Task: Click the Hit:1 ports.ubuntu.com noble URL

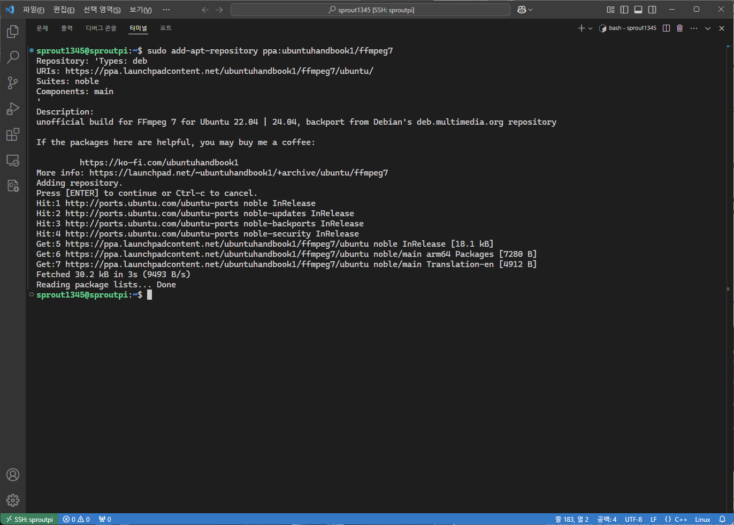Action: [152, 203]
